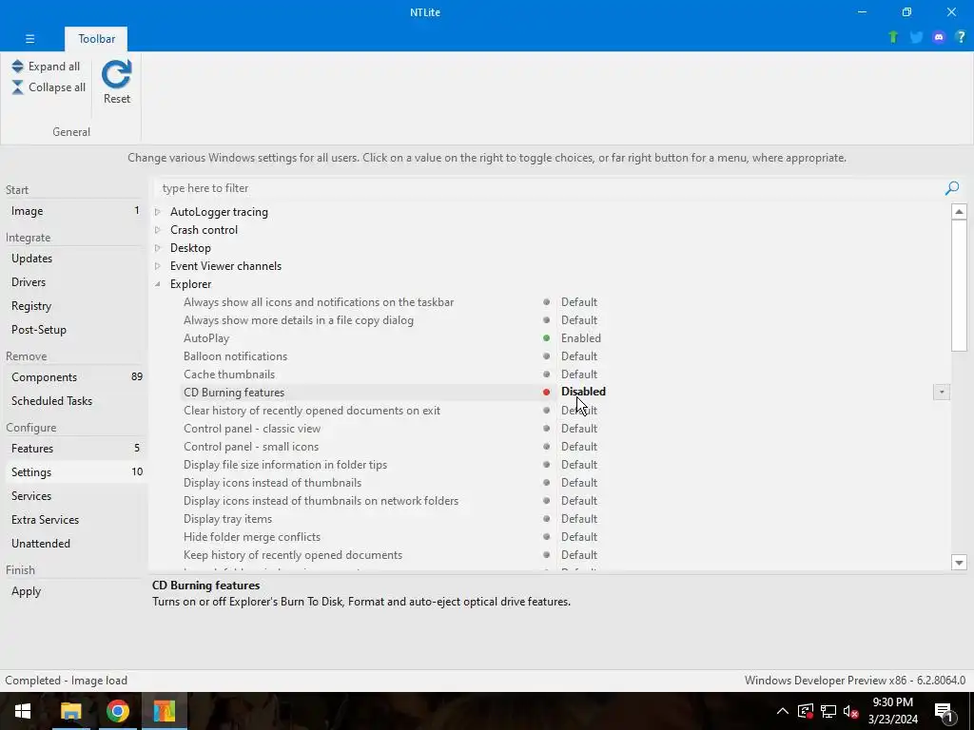The image size is (974, 730).
Task: Click the settings list scroll down arrow
Action: (x=959, y=563)
